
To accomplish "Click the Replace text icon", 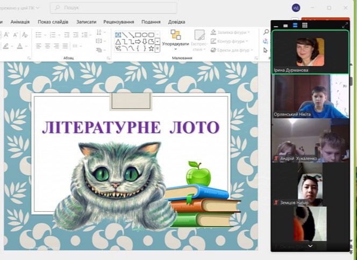I will tap(266, 41).
